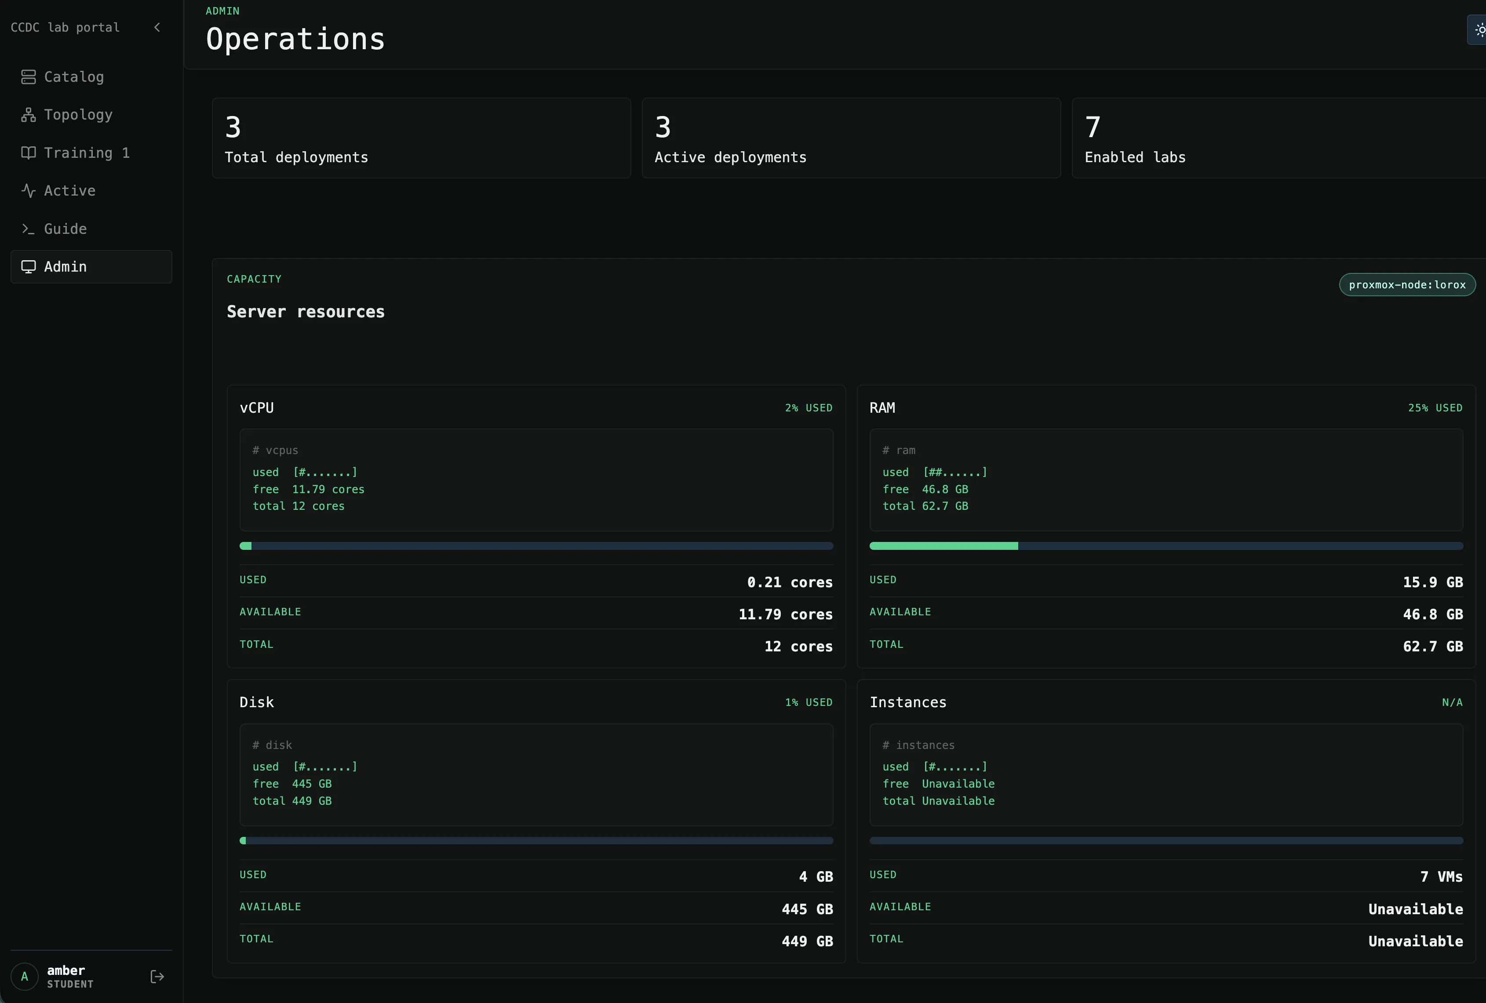Click the RAM usage progress bar

(x=1166, y=546)
